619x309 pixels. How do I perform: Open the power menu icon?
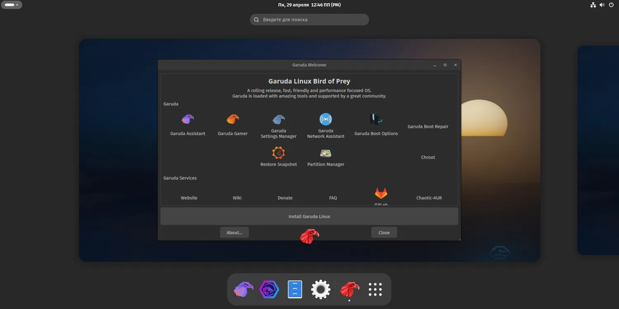click(611, 5)
